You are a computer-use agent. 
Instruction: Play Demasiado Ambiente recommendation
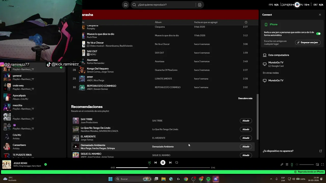coord(76,147)
